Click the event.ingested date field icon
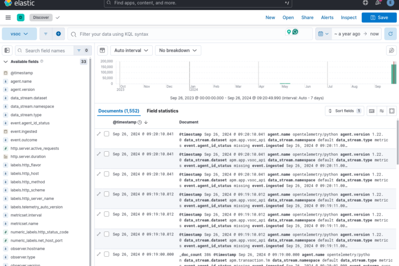Image resolution: width=399 pixels, height=266 pixels. click(x=6, y=131)
